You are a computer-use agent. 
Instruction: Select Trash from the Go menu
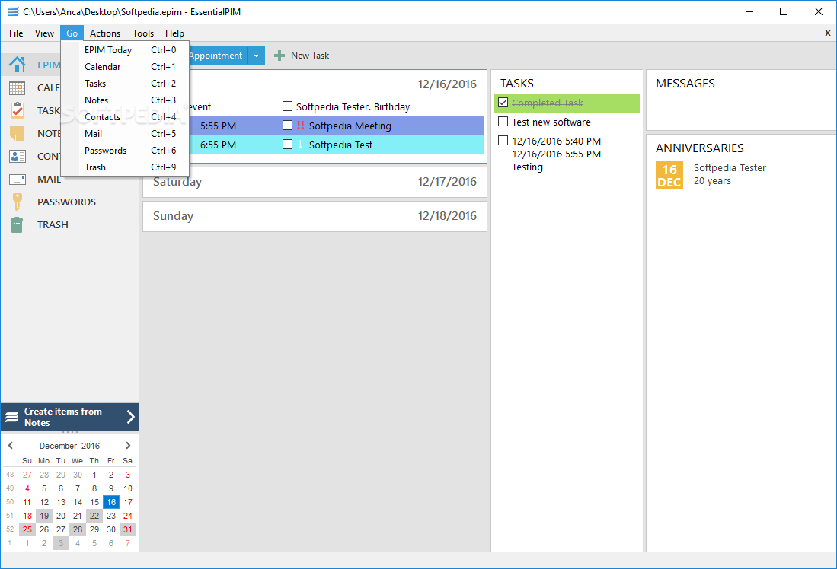125,167
